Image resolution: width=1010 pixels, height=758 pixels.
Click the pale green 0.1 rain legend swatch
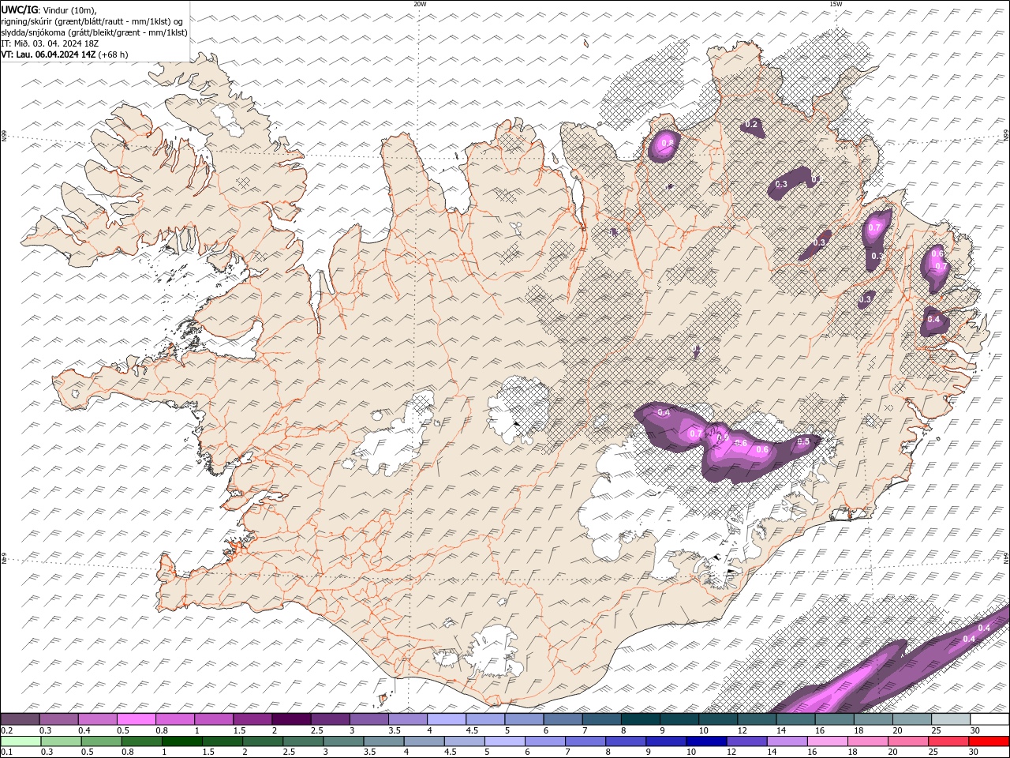coord(21,741)
